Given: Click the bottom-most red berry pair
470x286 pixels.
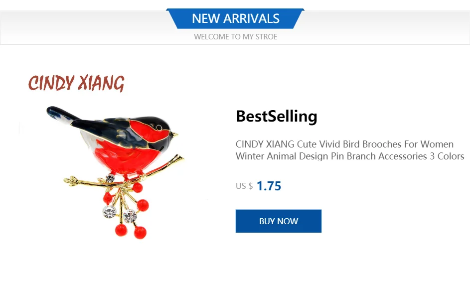Looking at the screenshot, I should (131, 232).
